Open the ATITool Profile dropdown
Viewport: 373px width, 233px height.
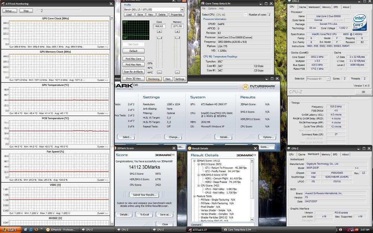(182, 10)
